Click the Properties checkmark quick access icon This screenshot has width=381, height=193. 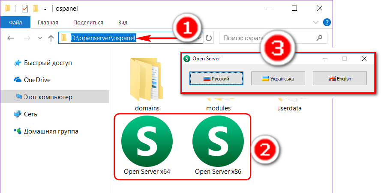pyautogui.click(x=25, y=9)
